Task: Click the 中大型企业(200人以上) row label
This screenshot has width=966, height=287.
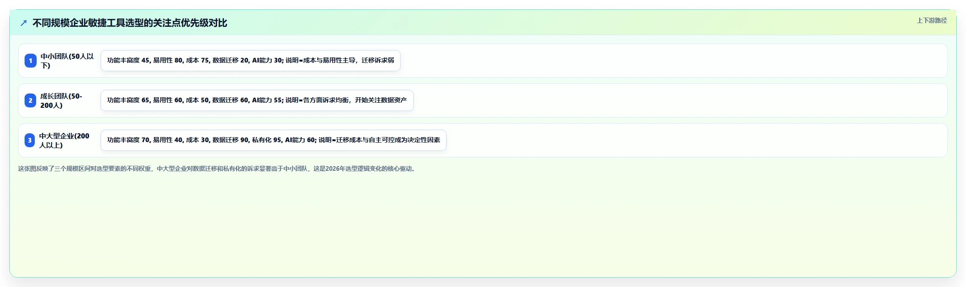Action: [x=64, y=140]
